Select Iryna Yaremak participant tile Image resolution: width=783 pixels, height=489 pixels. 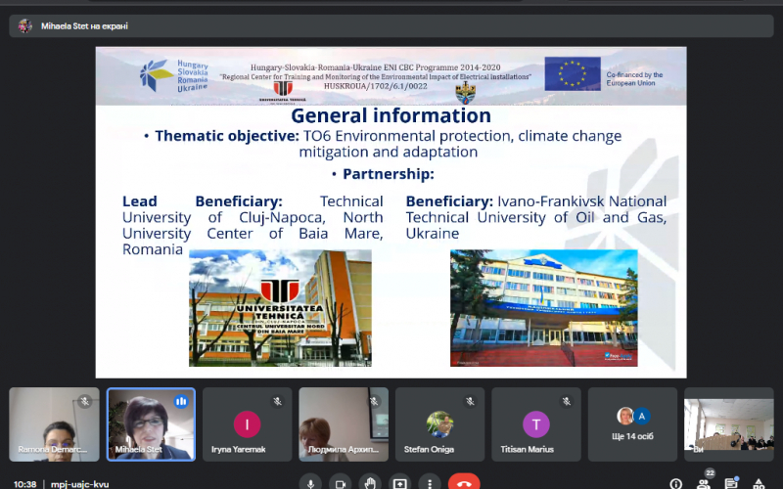248,424
